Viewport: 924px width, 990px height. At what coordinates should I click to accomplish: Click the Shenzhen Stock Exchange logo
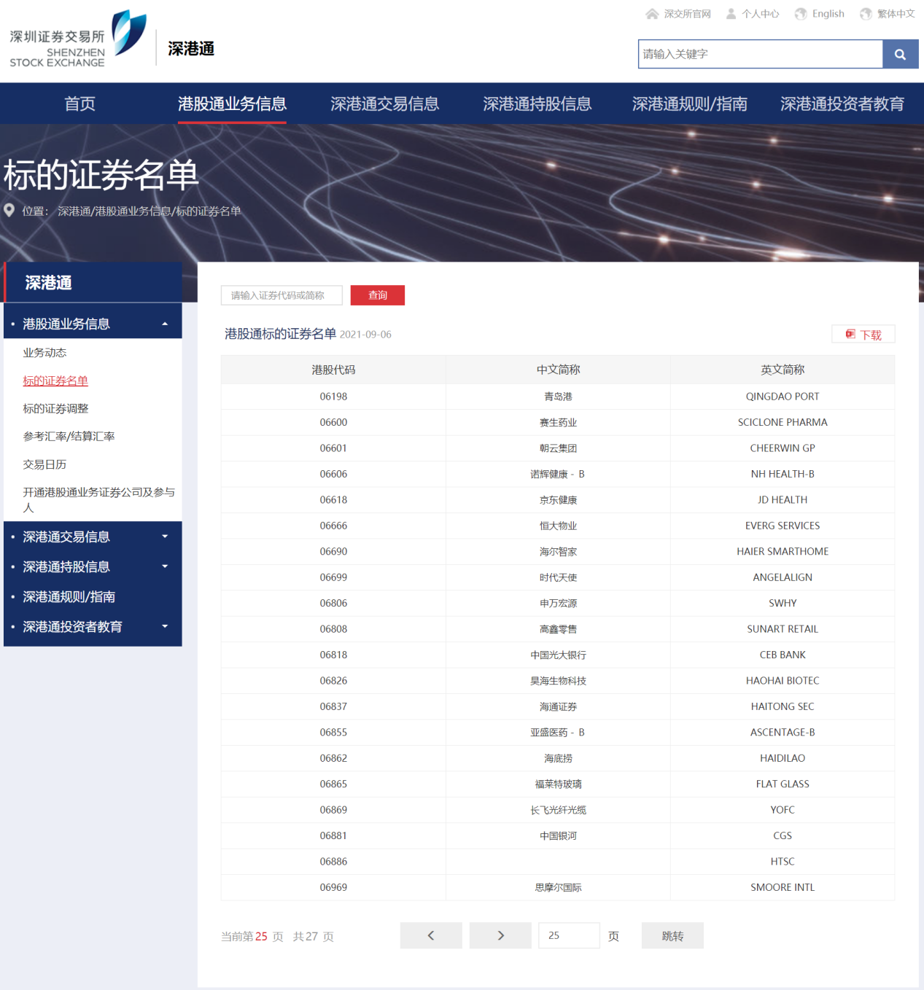(x=78, y=39)
